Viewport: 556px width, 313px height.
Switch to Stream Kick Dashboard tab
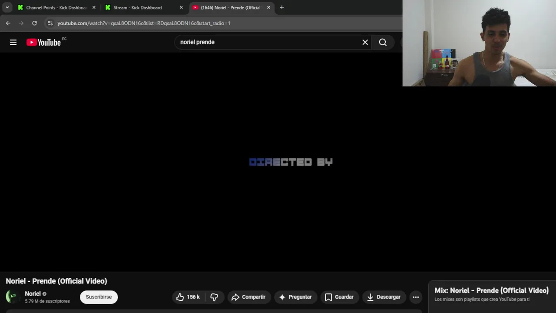[143, 7]
